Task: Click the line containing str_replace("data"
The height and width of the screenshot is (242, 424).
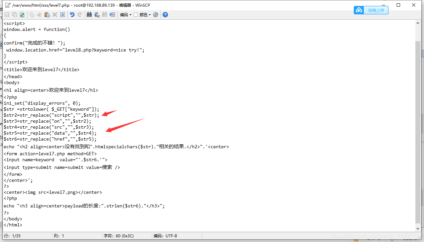Action: point(50,133)
